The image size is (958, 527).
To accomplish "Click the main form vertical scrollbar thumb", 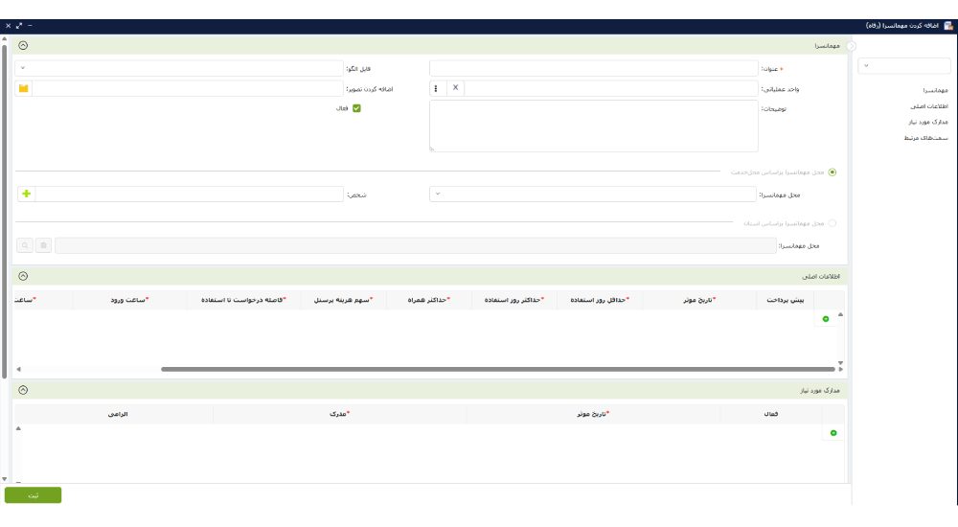I will [4, 211].
